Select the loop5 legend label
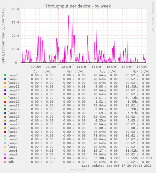Screen dimensions: 156x173 pyautogui.click(x=13, y=139)
